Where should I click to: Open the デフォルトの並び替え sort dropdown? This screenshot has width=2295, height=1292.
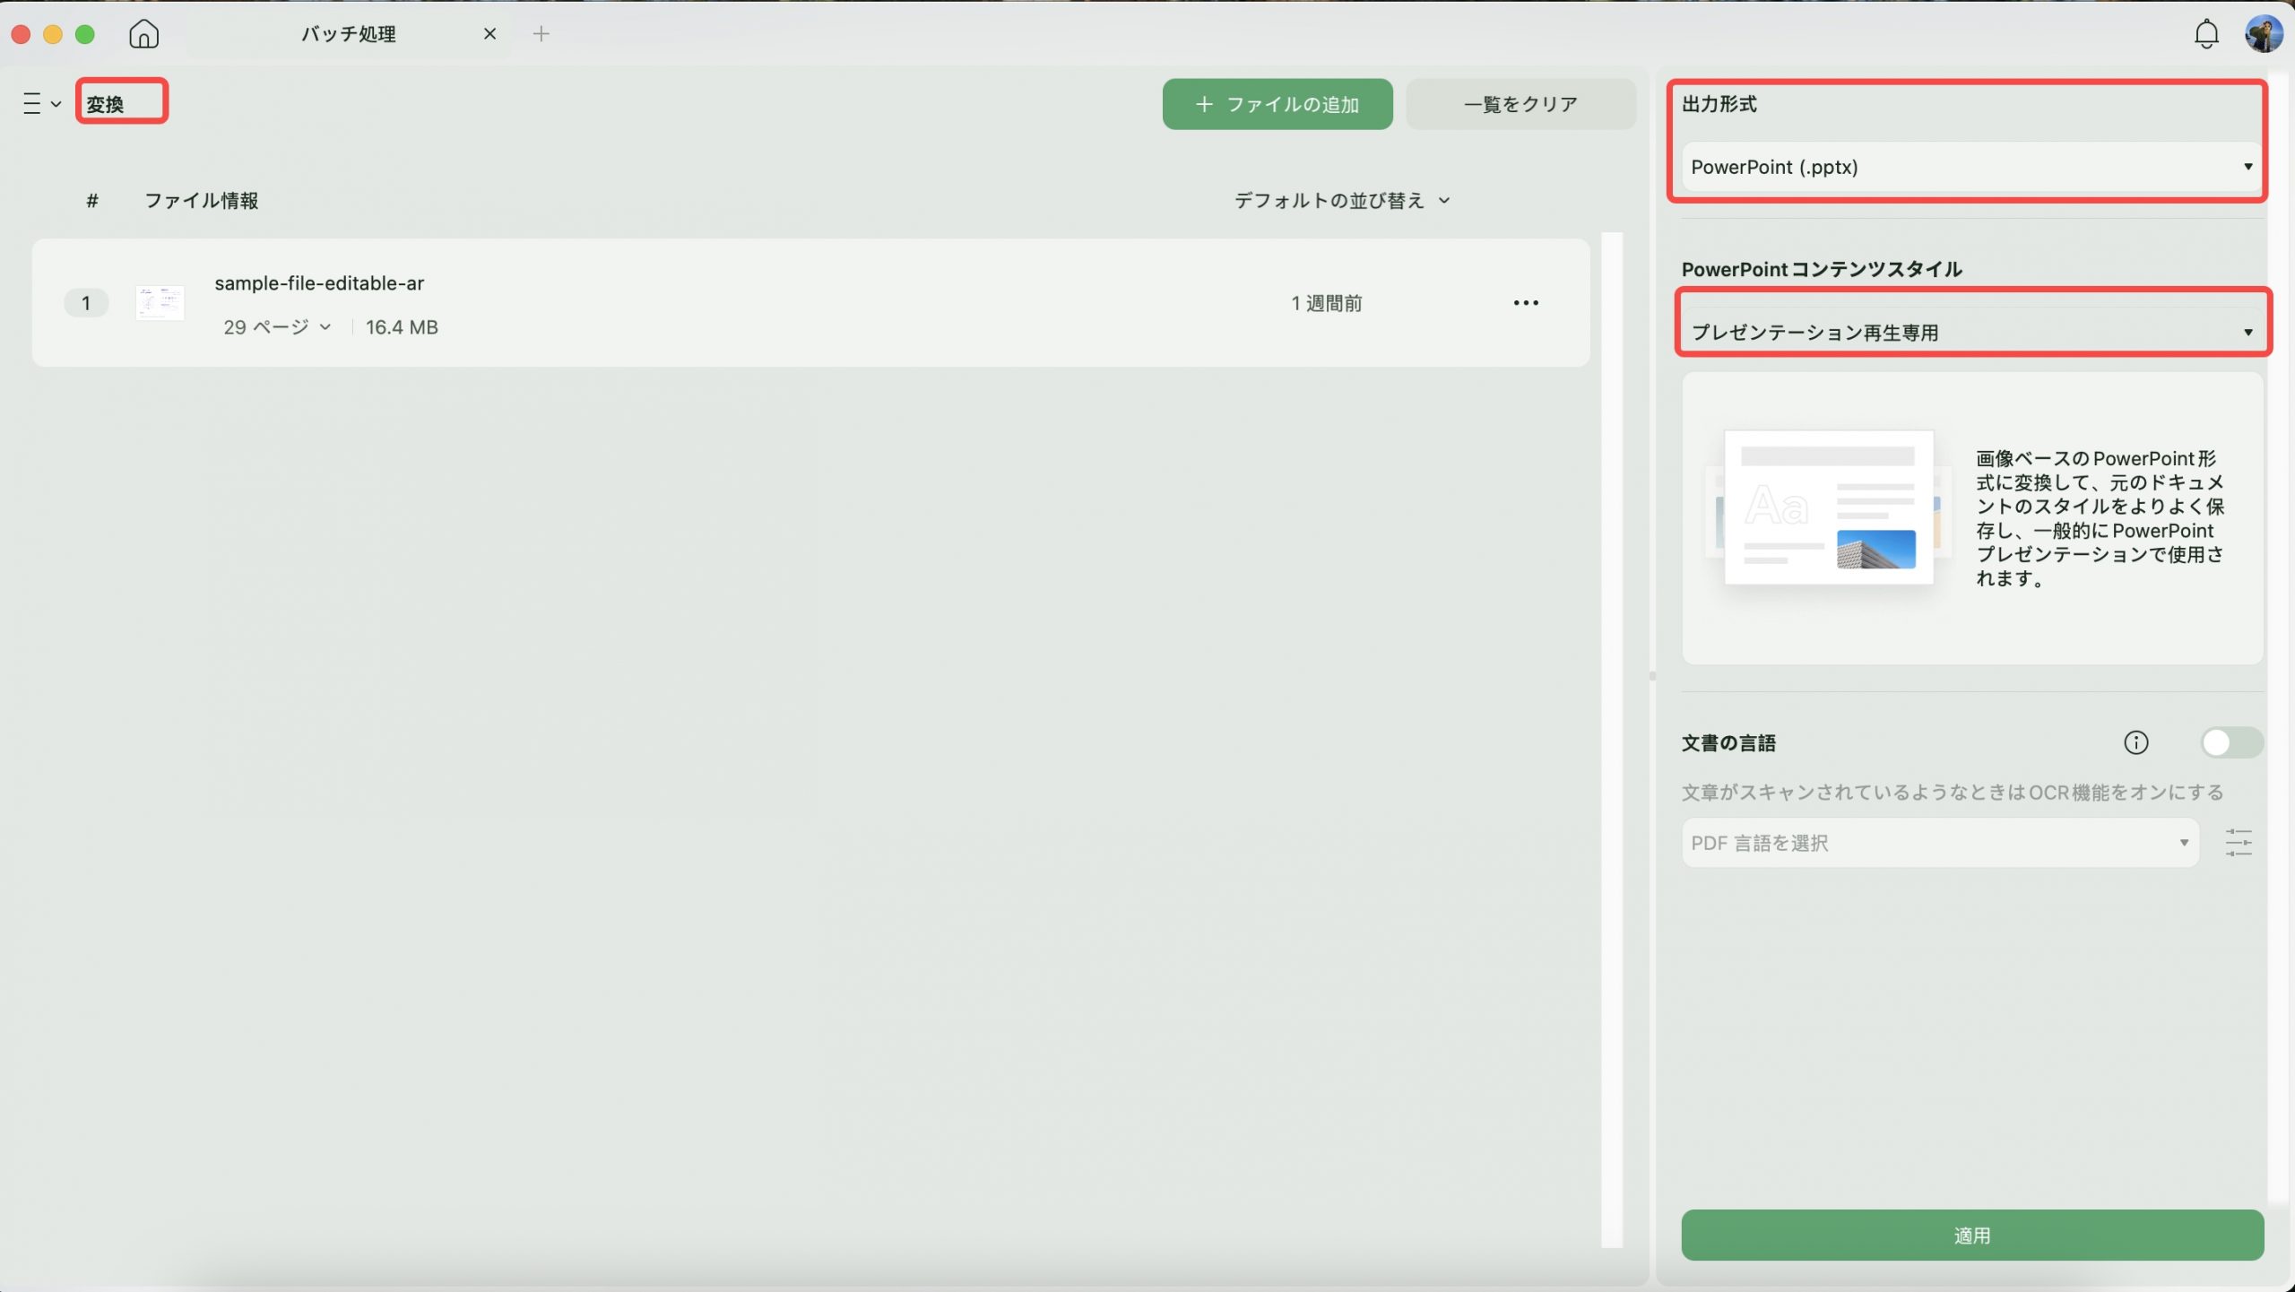click(1342, 201)
